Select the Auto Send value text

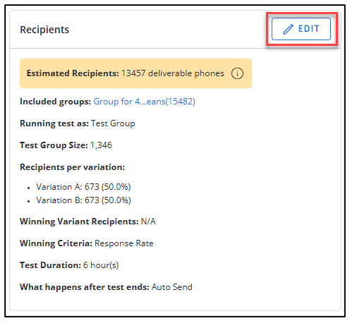(172, 287)
